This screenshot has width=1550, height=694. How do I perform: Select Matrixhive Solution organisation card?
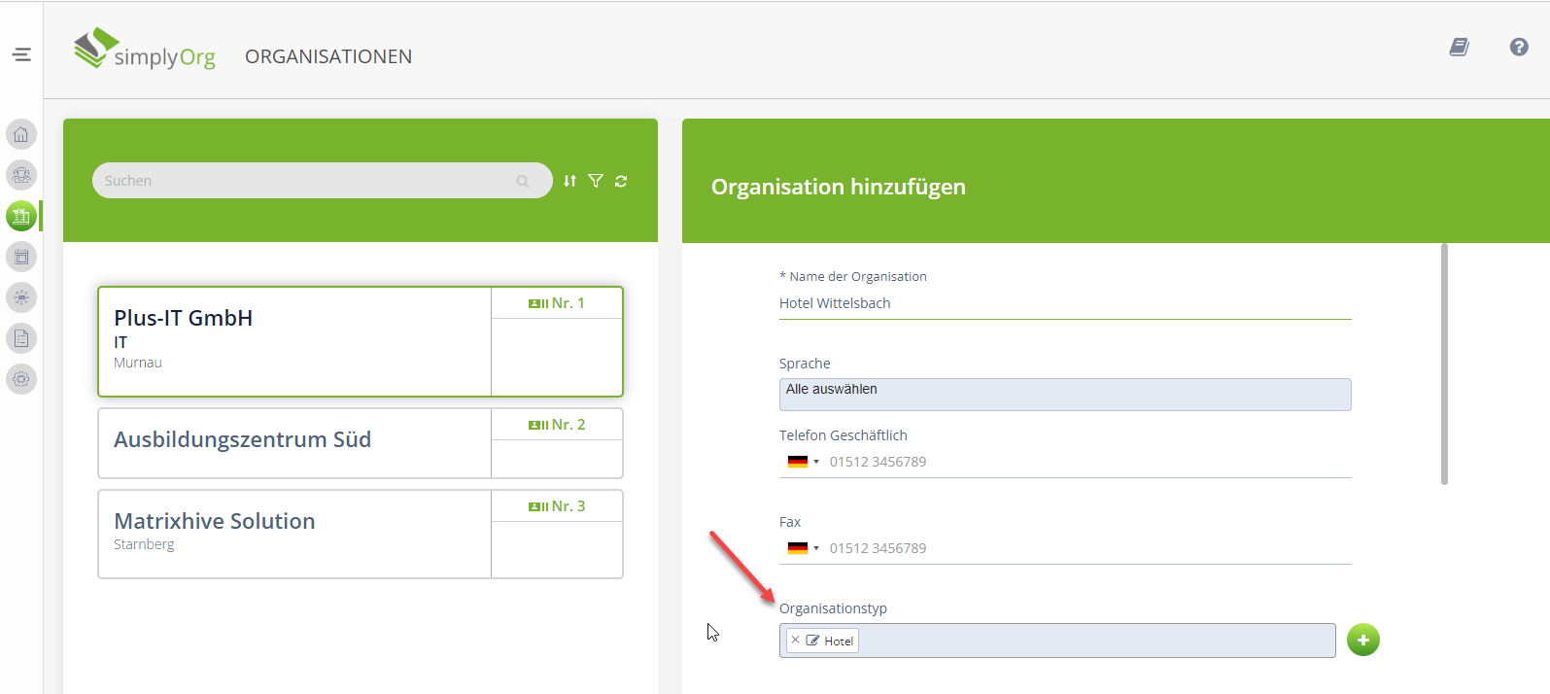click(x=293, y=533)
